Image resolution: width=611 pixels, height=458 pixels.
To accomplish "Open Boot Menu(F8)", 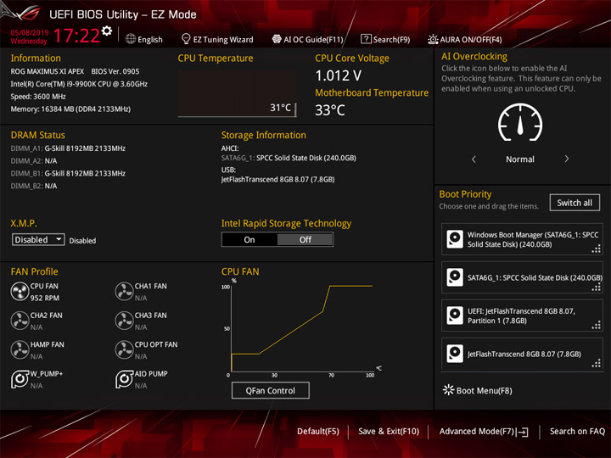I will coord(478,390).
